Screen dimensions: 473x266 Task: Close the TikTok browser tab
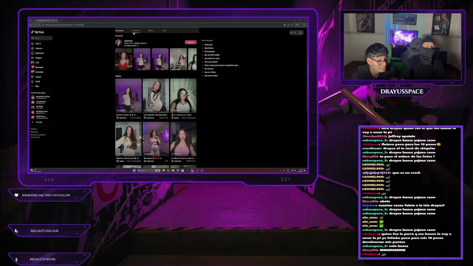pyautogui.click(x=57, y=20)
